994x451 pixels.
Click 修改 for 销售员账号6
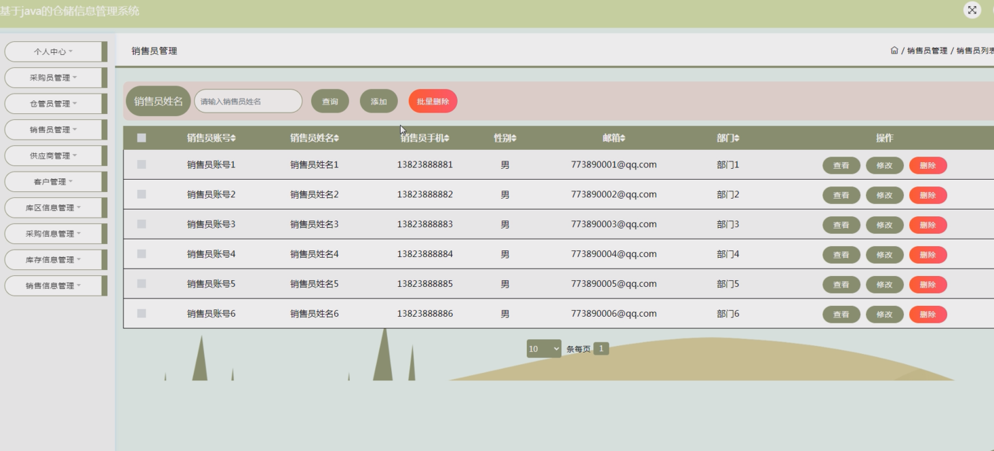885,315
